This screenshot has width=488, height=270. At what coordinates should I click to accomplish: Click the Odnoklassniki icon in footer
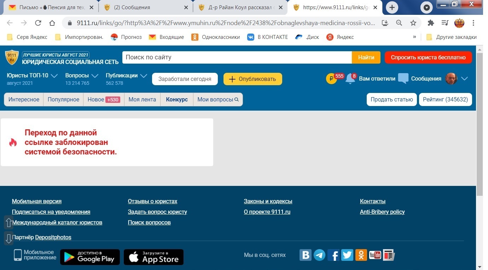click(361, 255)
